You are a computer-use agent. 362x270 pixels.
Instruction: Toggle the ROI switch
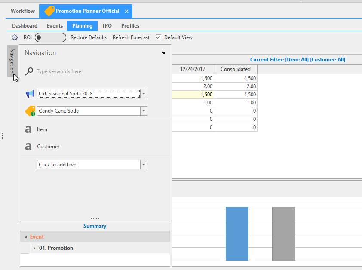coord(50,37)
